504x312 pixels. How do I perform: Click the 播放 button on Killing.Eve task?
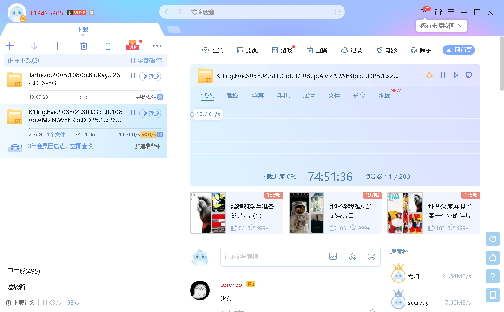(150, 113)
